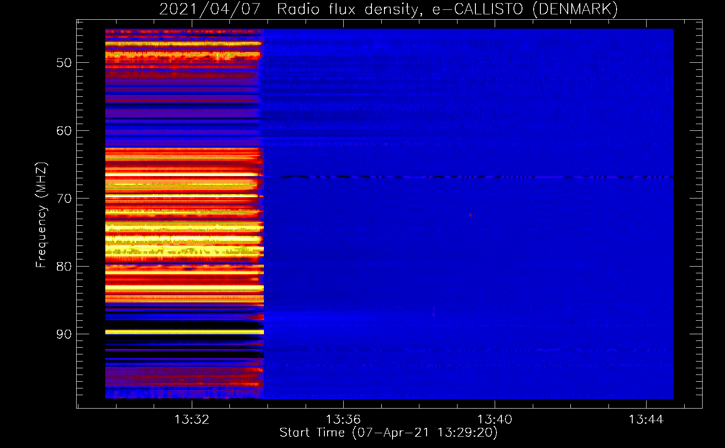The image size is (725, 448).
Task: Click the 13:32 time tick label
Action: point(192,420)
